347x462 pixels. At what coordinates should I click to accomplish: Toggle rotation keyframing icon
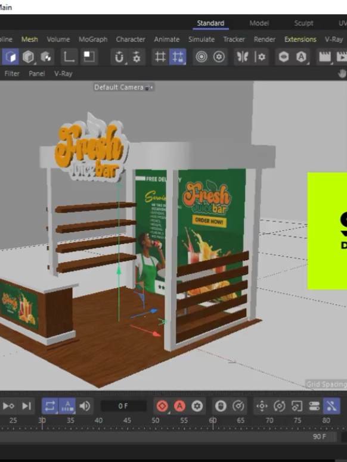pos(279,405)
